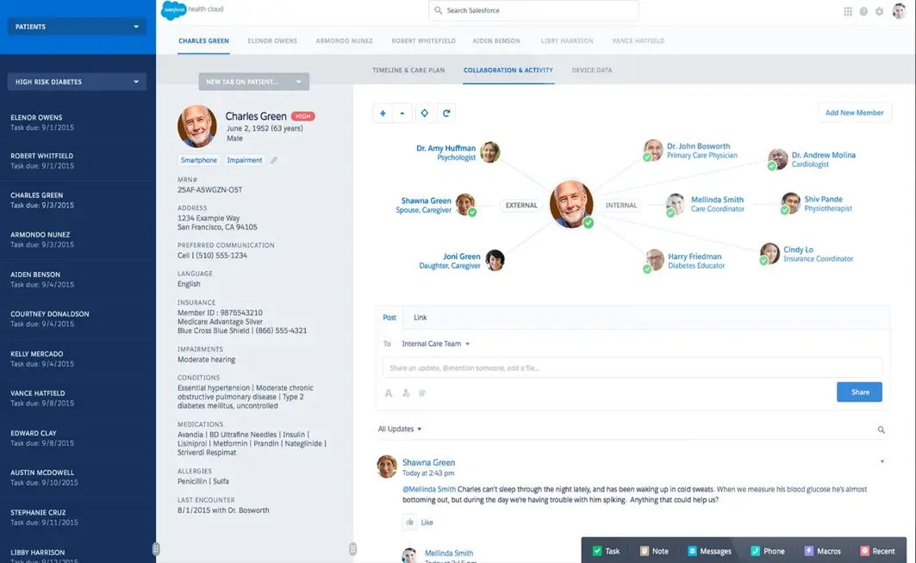916x563 pixels.
Task: Search the feed with the magnifier icon
Action: coord(881,430)
